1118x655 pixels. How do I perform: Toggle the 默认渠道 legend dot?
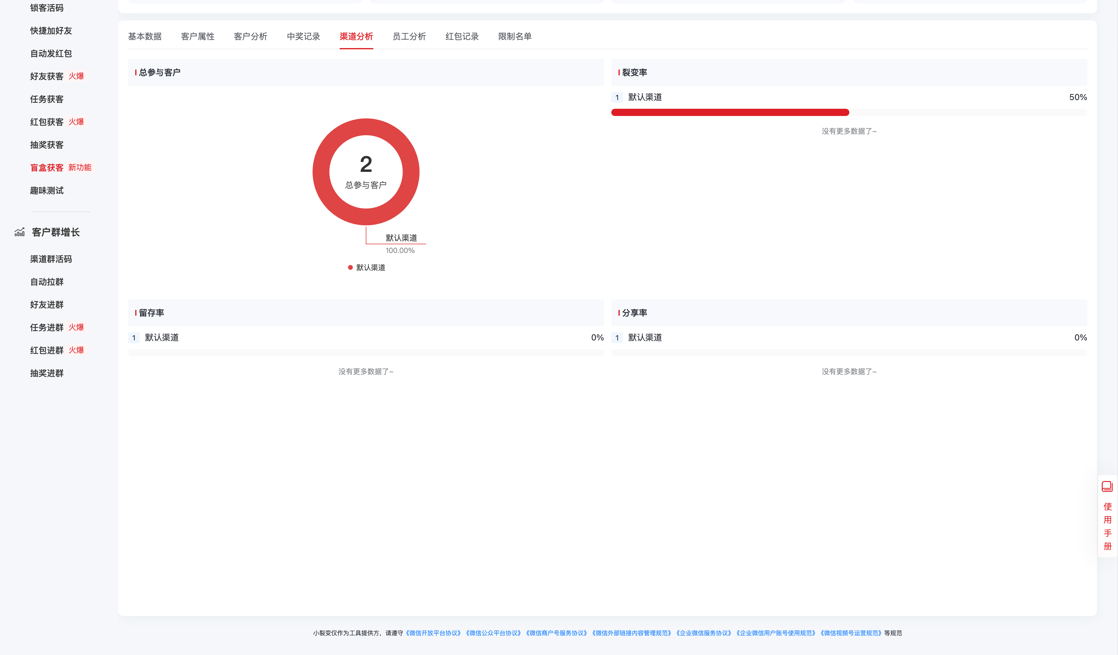[x=350, y=267]
